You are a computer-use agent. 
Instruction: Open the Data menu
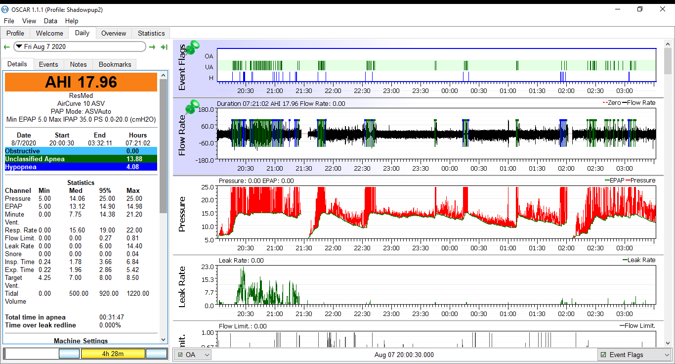(x=50, y=21)
